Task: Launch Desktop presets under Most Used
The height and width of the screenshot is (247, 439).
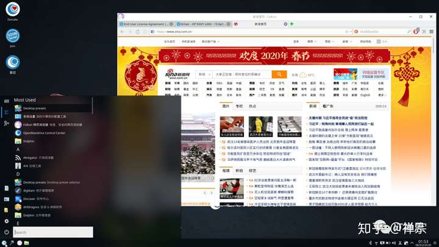Action: click(52, 108)
